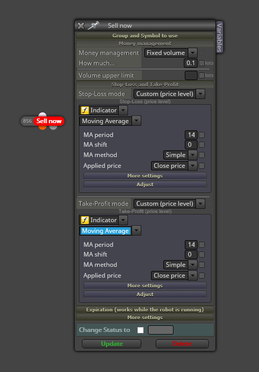This screenshot has height=372, width=259.
Task: Click the Change Status to grey field
Action: coord(161,330)
